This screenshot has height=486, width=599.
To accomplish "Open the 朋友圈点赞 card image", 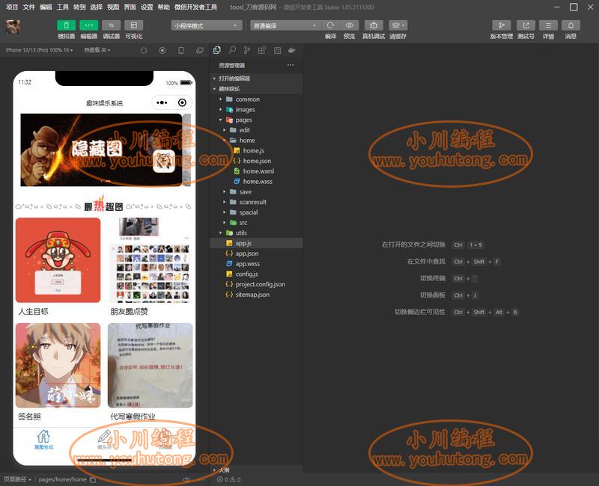I will (x=150, y=260).
